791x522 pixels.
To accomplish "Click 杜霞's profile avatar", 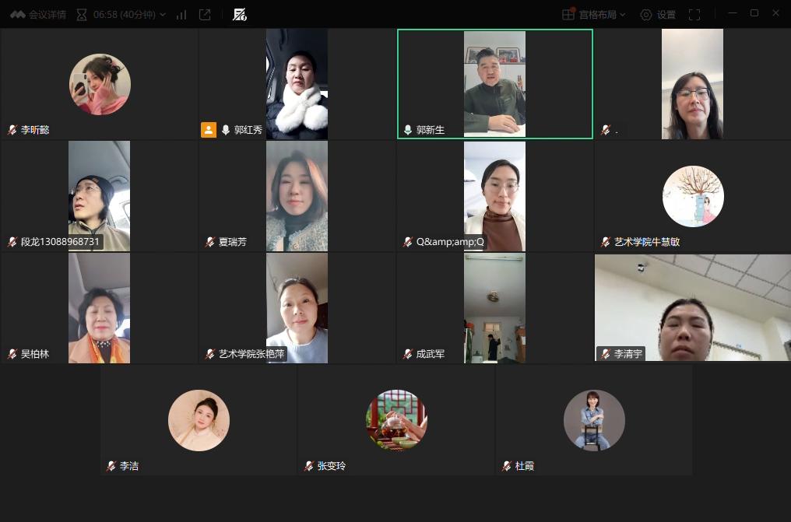I will (x=594, y=420).
